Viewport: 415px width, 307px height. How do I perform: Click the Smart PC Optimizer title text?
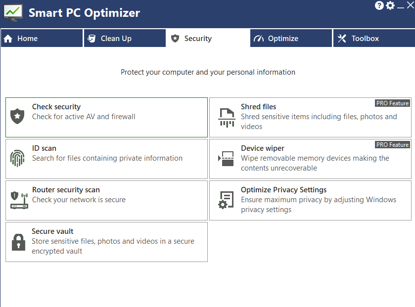pos(84,13)
